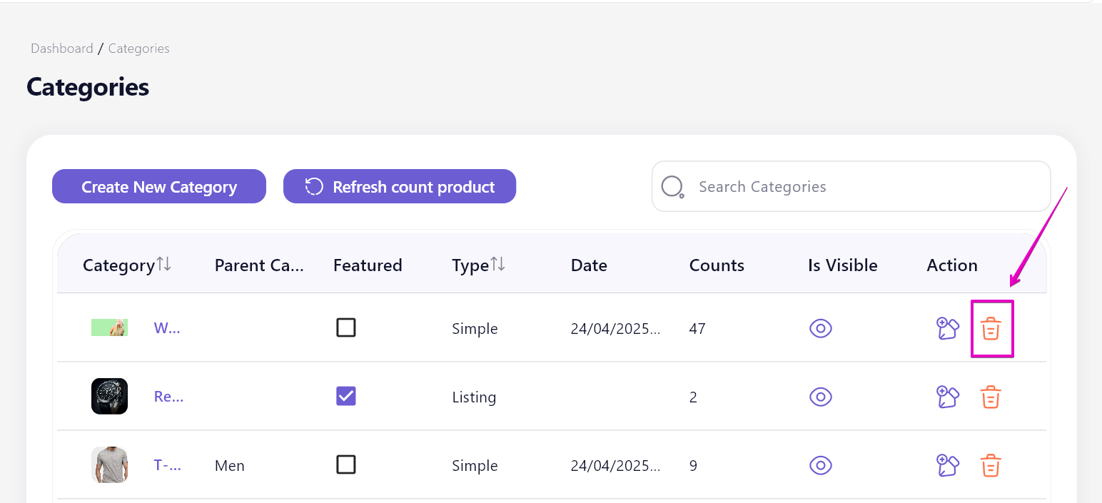Sort table by Type column arrows
This screenshot has width=1102, height=503.
pyautogui.click(x=498, y=265)
